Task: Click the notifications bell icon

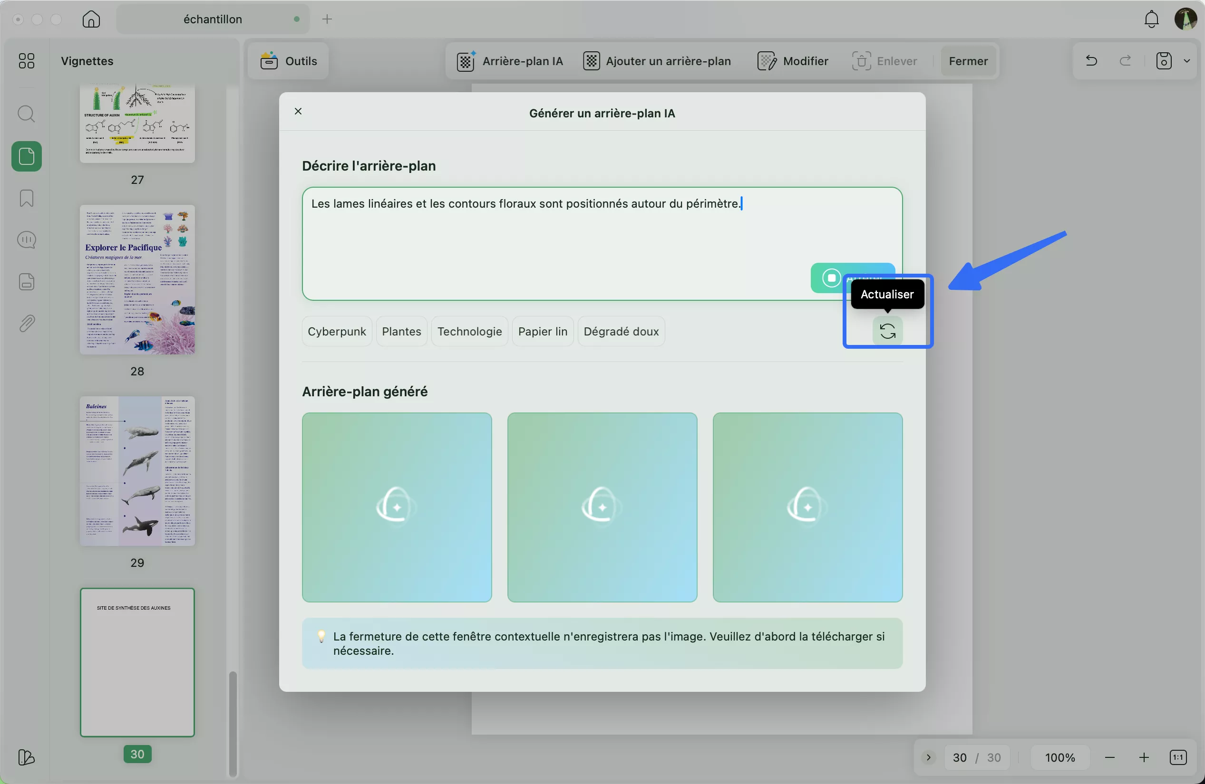Action: click(1151, 19)
